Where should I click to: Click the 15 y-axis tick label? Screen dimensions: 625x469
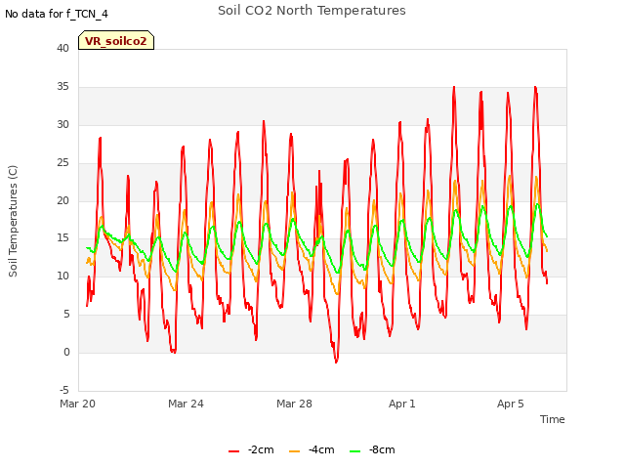(x=62, y=238)
